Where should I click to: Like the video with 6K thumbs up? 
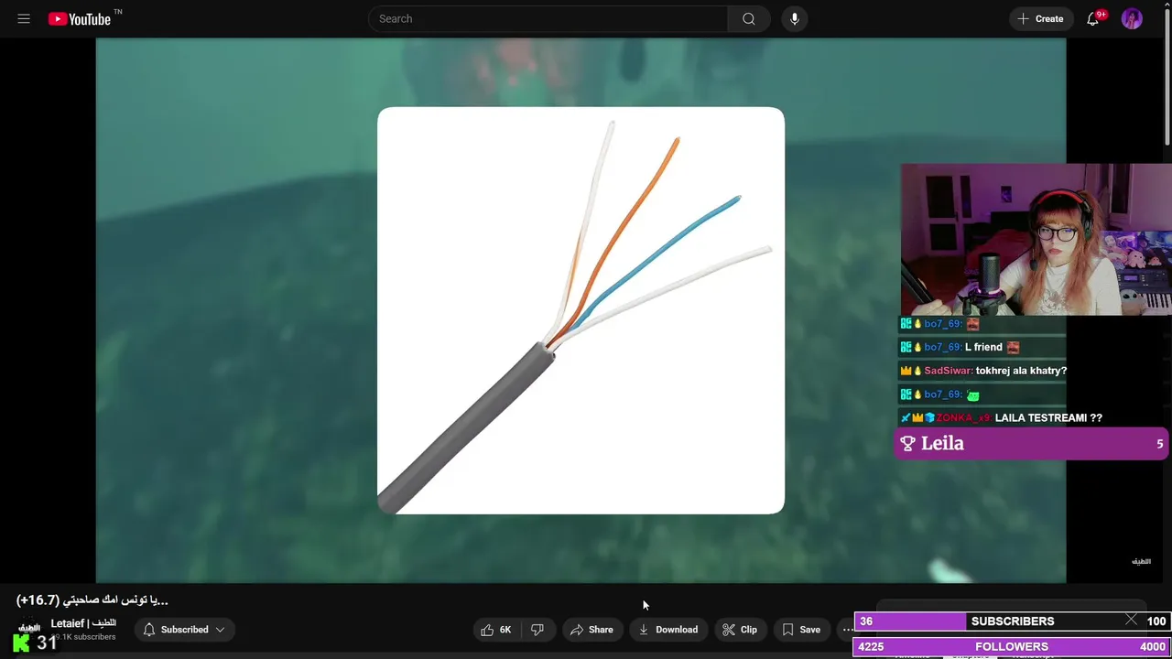pyautogui.click(x=496, y=630)
